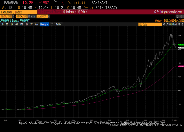
Task: Click the green EMA value label on axis
Action: click(181, 45)
